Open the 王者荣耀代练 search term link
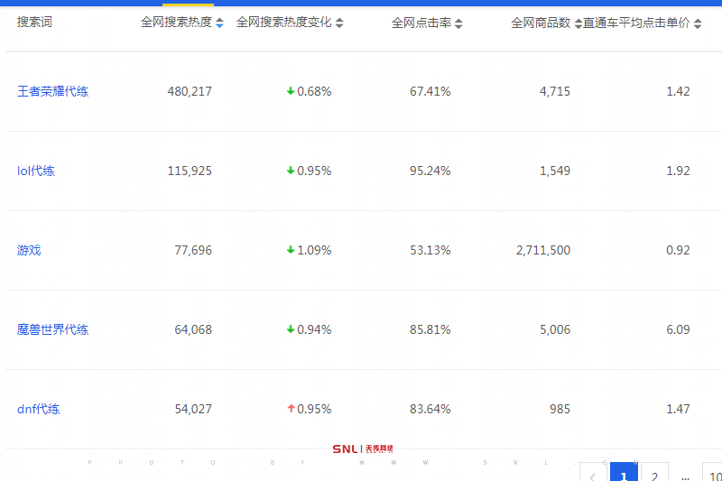This screenshot has height=481, width=722. point(52,91)
